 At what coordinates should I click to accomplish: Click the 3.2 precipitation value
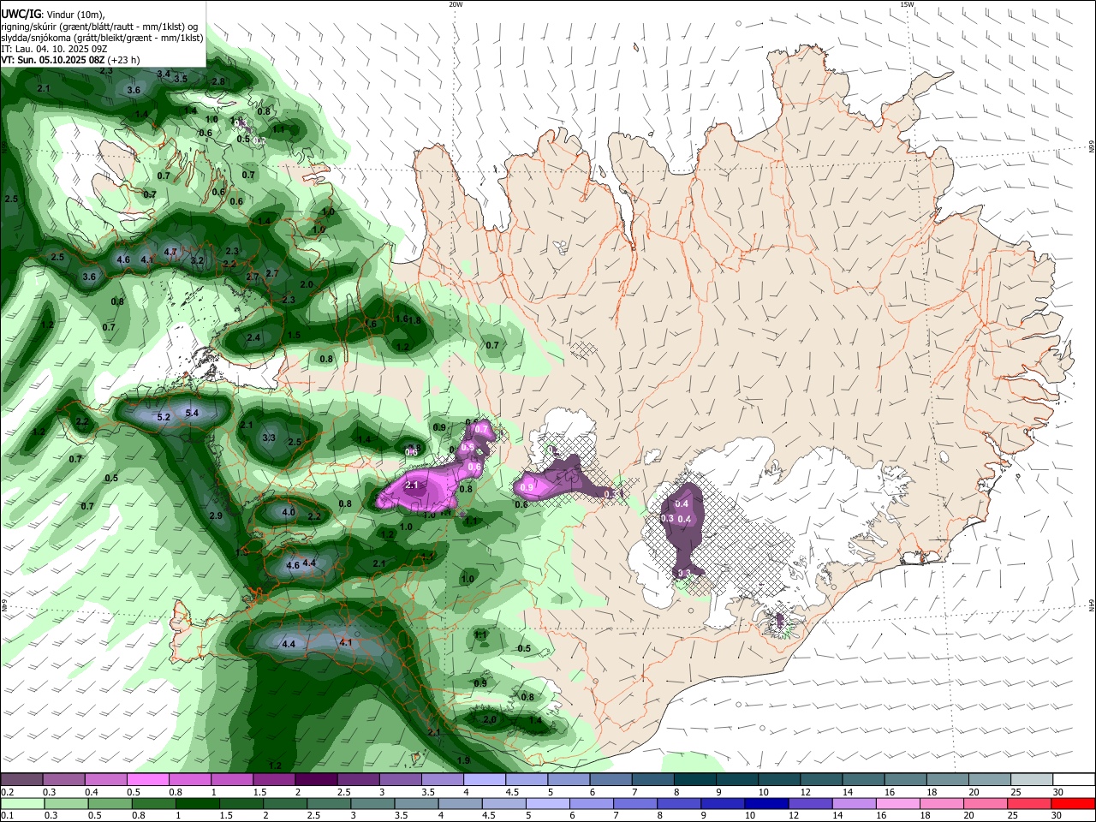pos(197,260)
